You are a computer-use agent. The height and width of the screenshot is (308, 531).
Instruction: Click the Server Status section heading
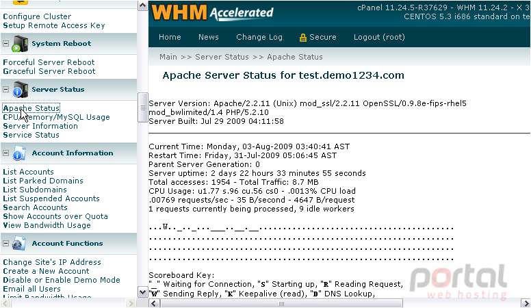pos(58,90)
